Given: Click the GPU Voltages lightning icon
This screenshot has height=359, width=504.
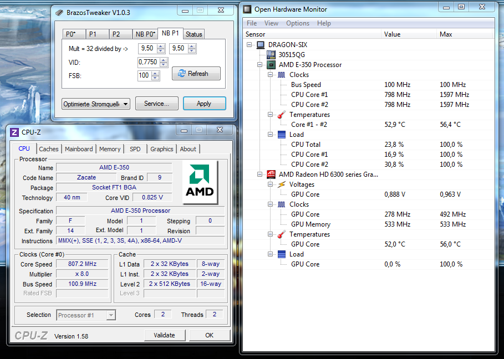Looking at the screenshot, I should [281, 184].
